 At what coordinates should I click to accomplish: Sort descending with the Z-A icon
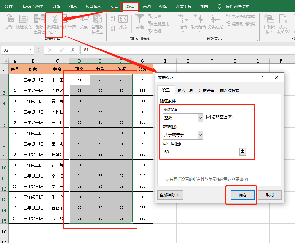click(113, 28)
